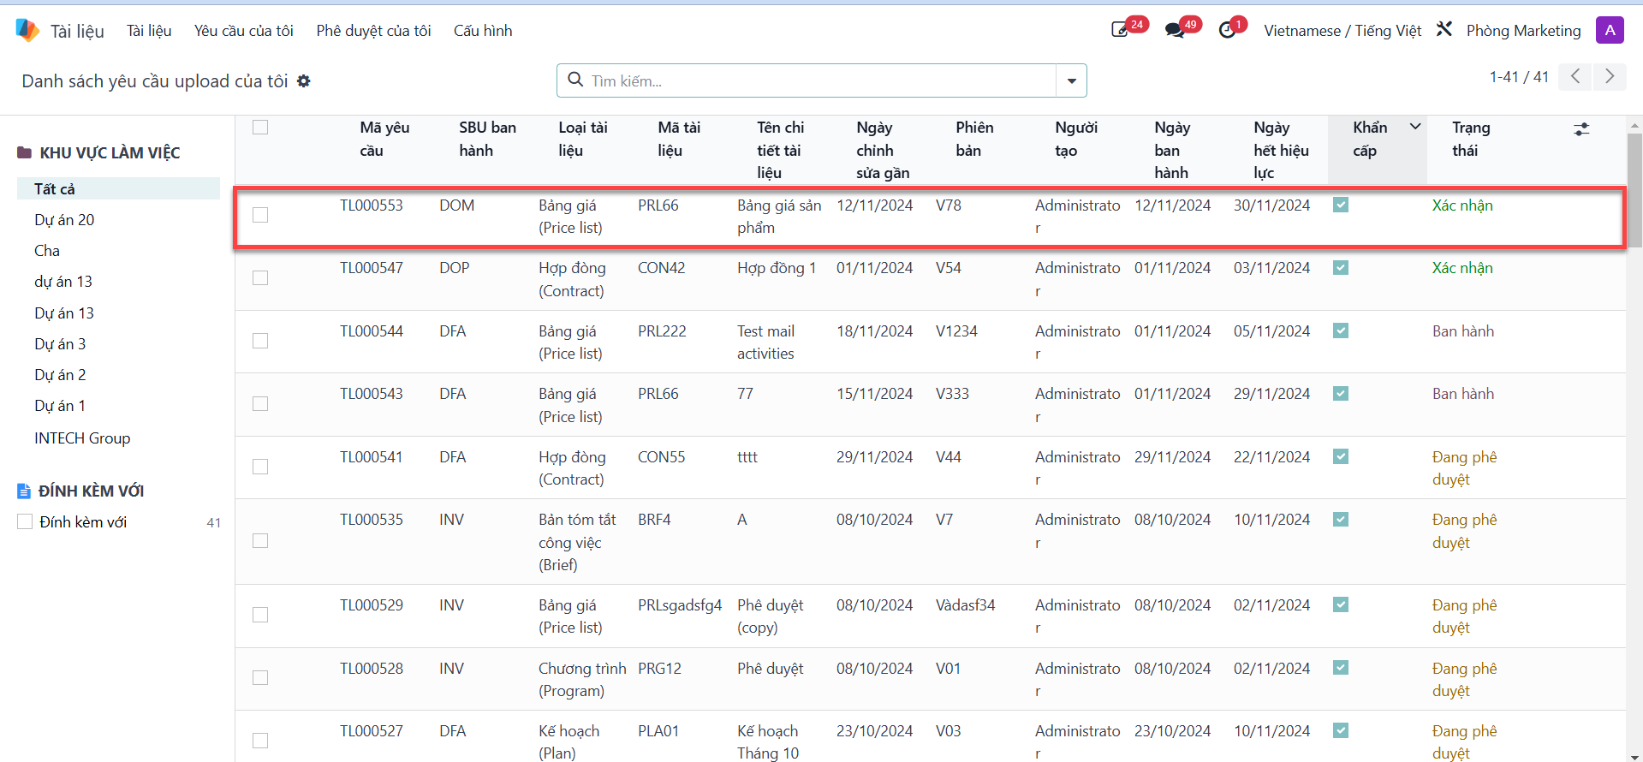Click the KHU VỰC LÀM VIỆC folder icon
1643x762 pixels.
[x=25, y=153]
